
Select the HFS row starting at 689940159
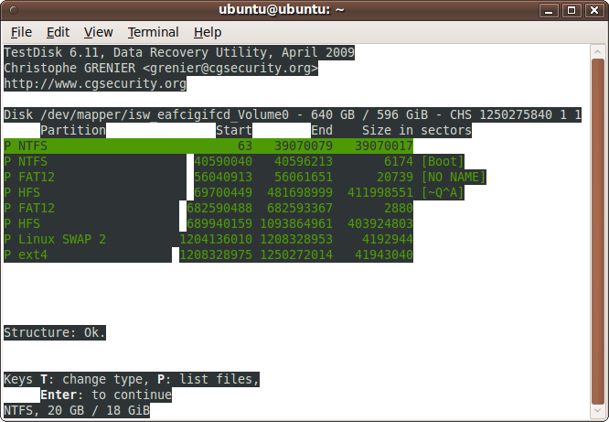coord(208,223)
